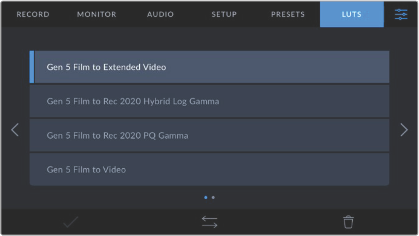
Task: Switch to the PRESETS tab
Action: (x=288, y=15)
